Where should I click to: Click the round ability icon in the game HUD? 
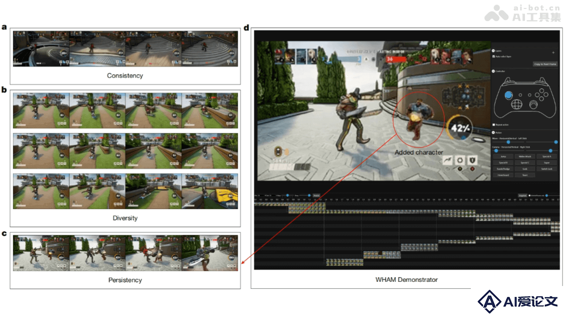(459, 161)
